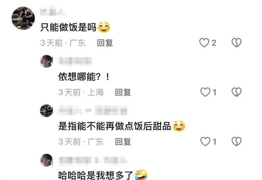Like the comment 只能做饭是吗
Viewport: 262px width, 180px height.
[204, 43]
